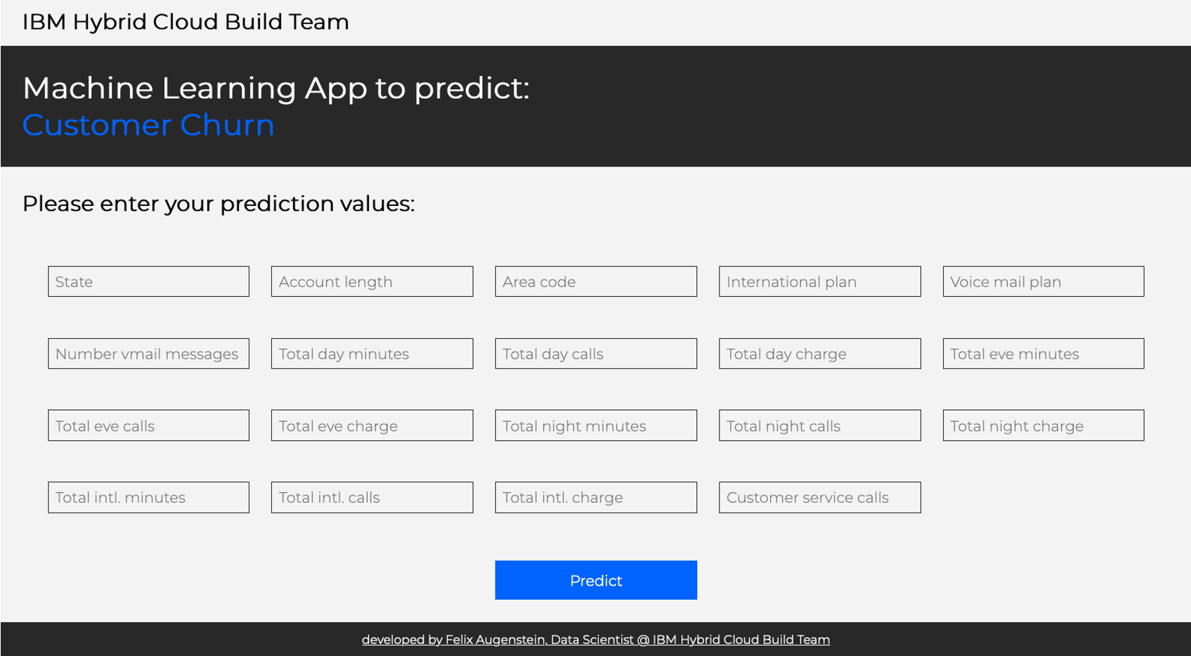Click the Total eve minutes field

(1043, 354)
